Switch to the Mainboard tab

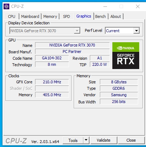click(30, 16)
